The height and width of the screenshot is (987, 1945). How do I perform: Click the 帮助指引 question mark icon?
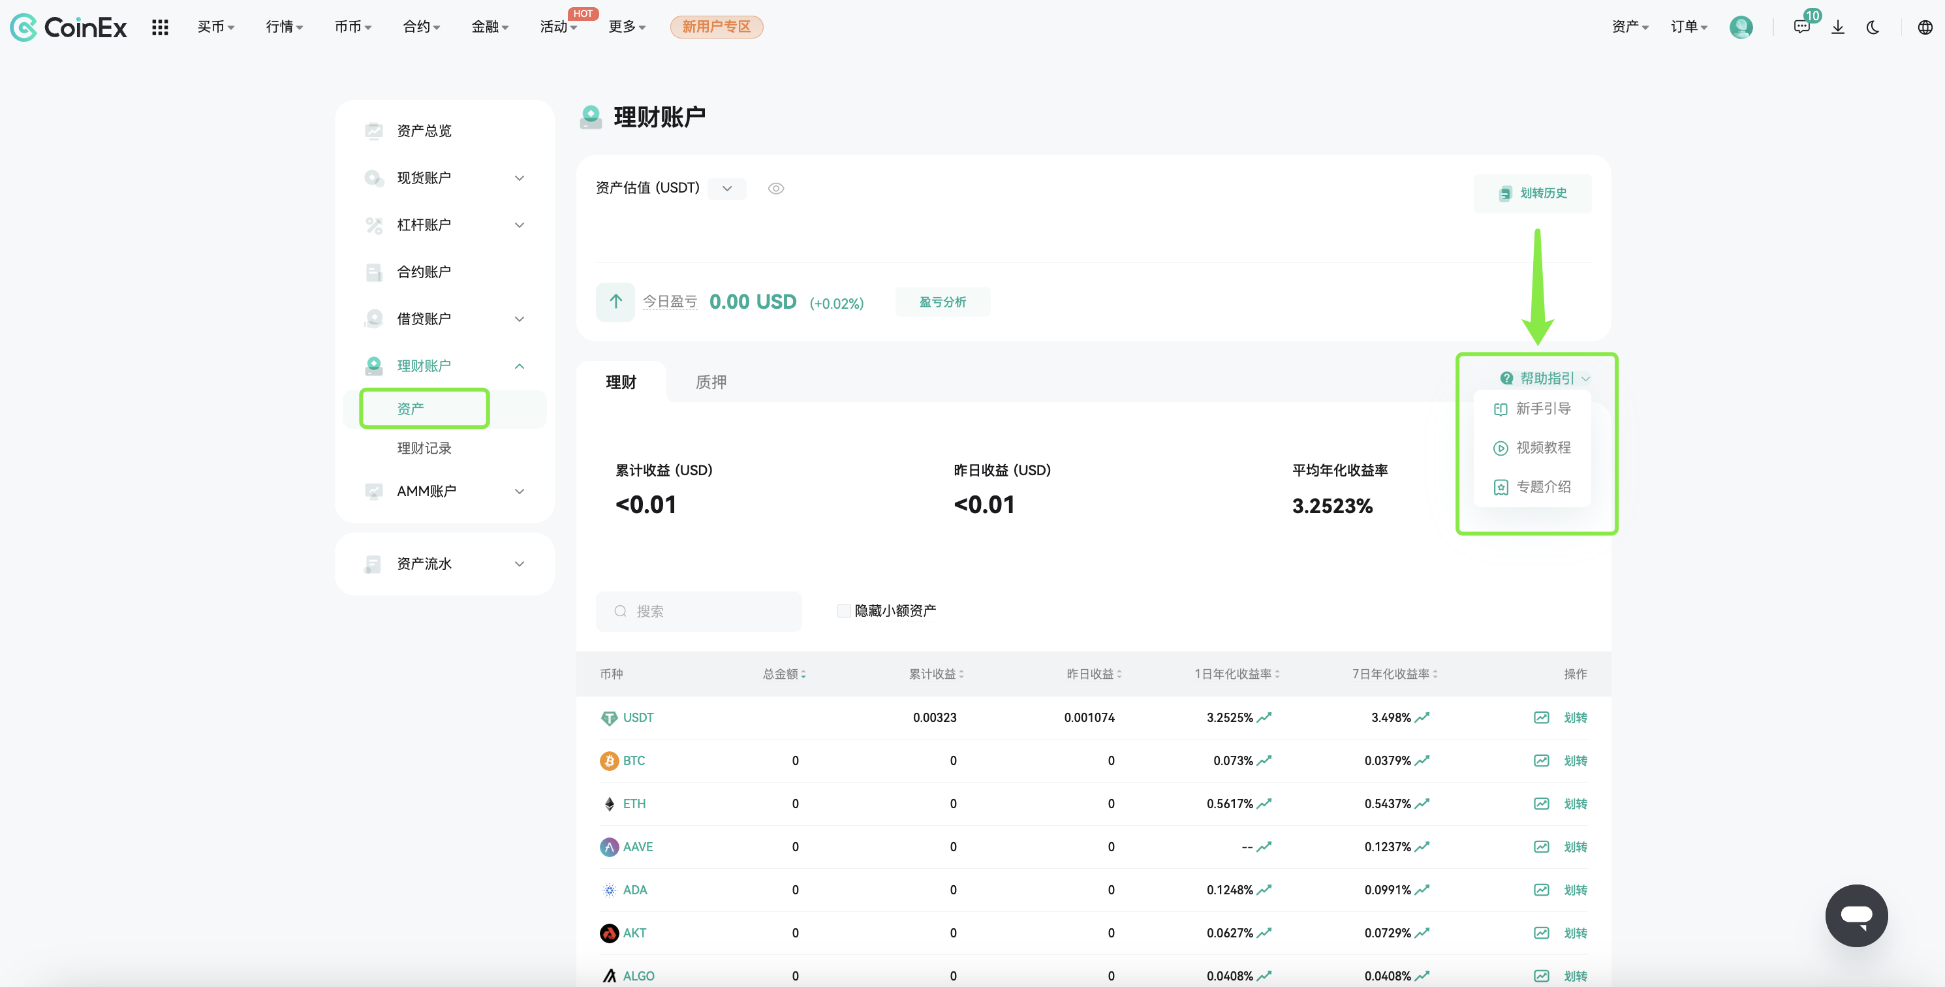(x=1506, y=379)
